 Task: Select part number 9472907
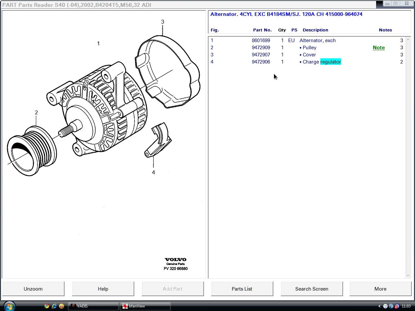tap(261, 55)
